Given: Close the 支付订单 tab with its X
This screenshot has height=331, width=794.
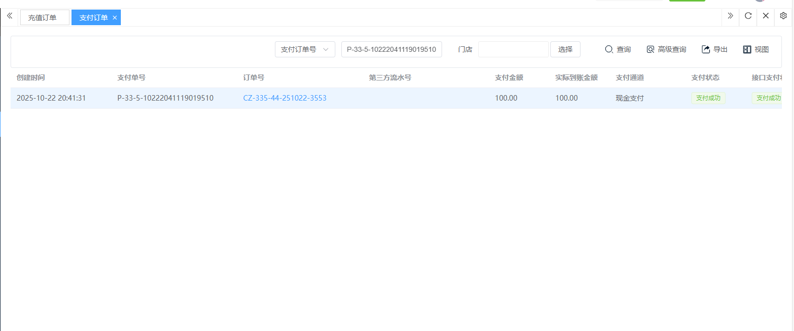Looking at the screenshot, I should pos(115,18).
